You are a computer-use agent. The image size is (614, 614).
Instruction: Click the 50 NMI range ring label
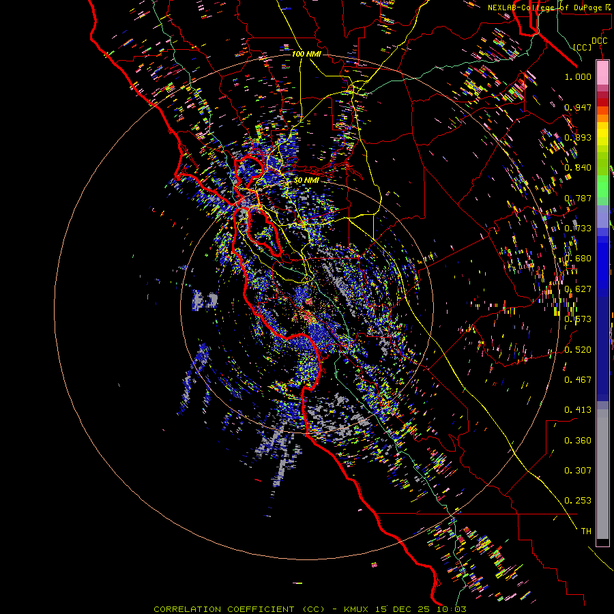(x=306, y=181)
